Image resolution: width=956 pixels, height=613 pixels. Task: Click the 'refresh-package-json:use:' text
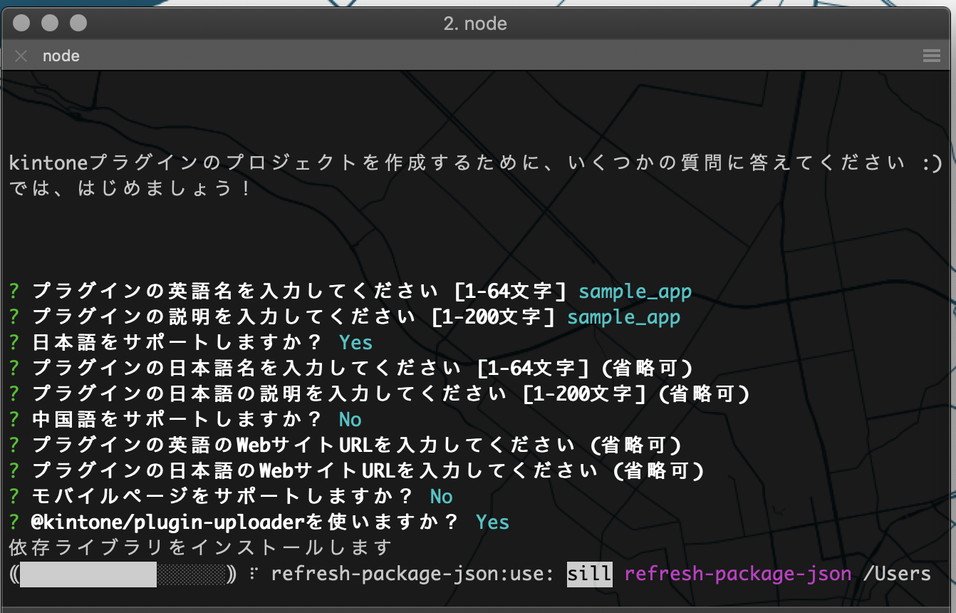pyautogui.click(x=412, y=574)
